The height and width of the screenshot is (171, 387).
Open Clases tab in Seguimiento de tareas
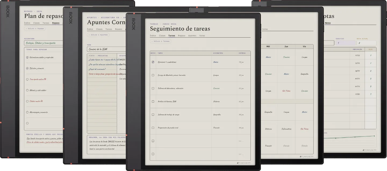(162, 36)
